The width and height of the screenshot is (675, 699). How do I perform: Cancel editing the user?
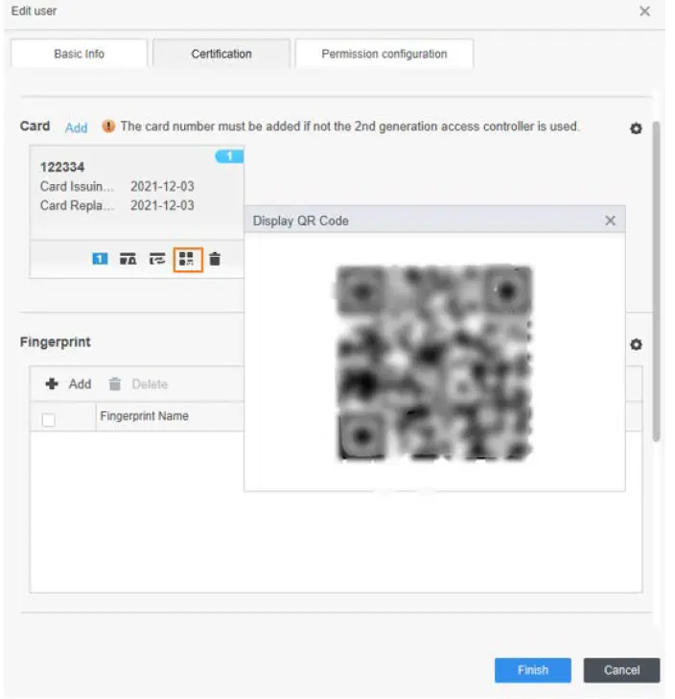[x=621, y=670]
